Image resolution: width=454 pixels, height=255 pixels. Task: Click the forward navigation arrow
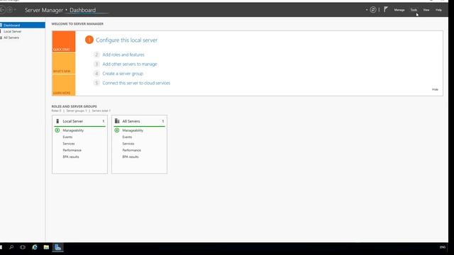click(9, 10)
